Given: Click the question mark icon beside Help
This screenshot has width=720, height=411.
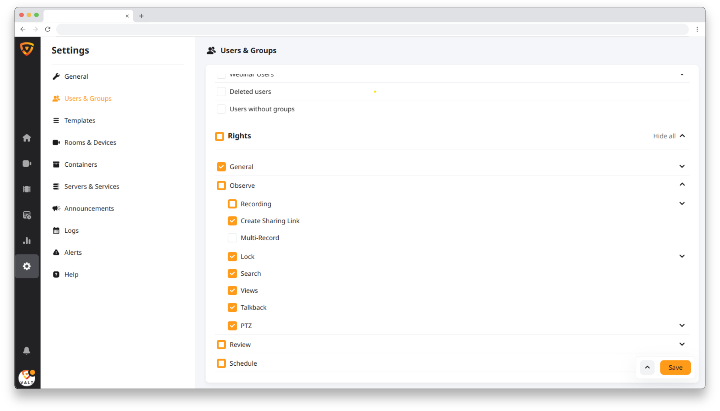Looking at the screenshot, I should (x=56, y=275).
